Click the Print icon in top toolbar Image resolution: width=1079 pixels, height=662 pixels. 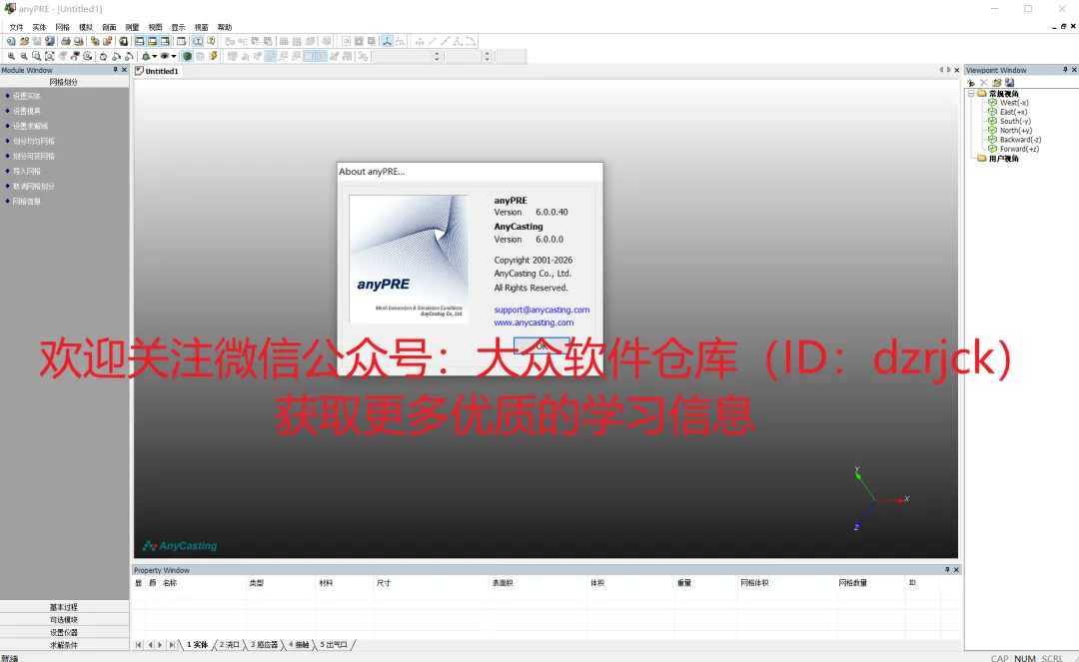tap(66, 41)
